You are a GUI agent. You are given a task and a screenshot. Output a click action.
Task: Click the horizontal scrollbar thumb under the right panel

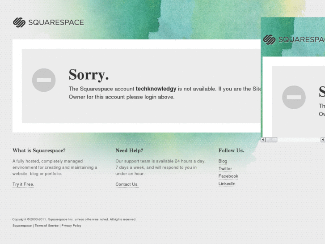271,140
